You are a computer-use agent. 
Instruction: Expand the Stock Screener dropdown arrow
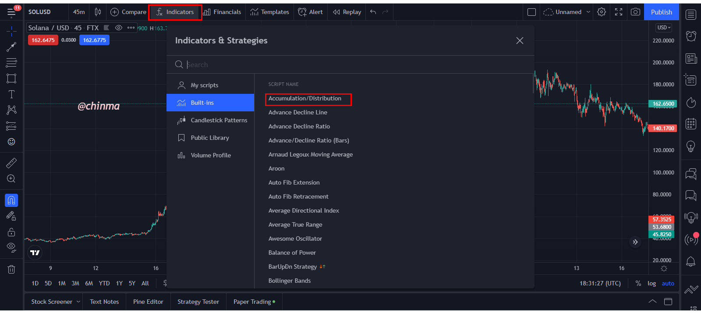(78, 302)
